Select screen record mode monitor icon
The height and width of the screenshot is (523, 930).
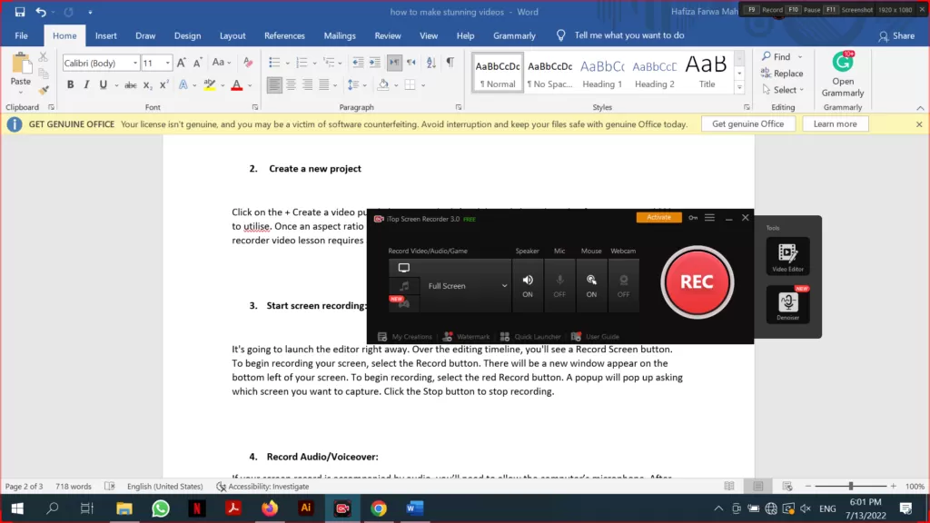click(404, 268)
